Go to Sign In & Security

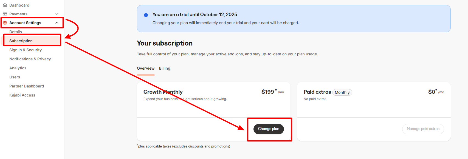point(26,50)
